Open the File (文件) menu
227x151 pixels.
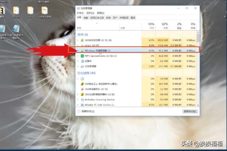click(80, 13)
